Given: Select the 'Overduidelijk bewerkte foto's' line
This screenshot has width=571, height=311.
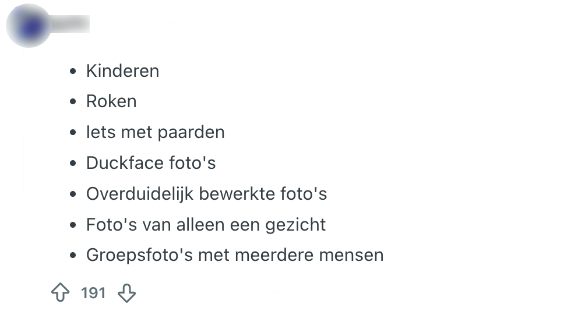Looking at the screenshot, I should 206,193.
